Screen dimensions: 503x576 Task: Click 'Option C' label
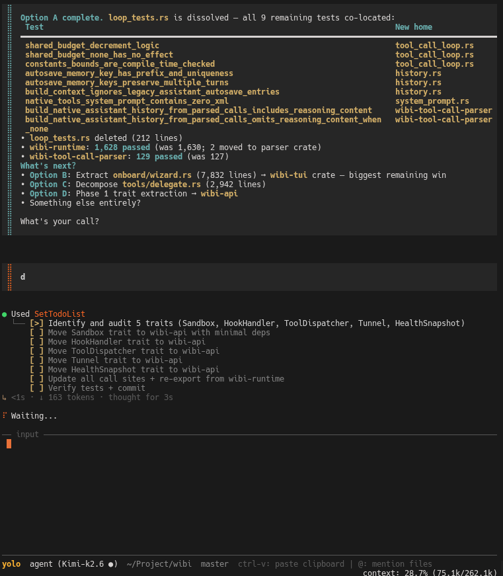pos(48,185)
